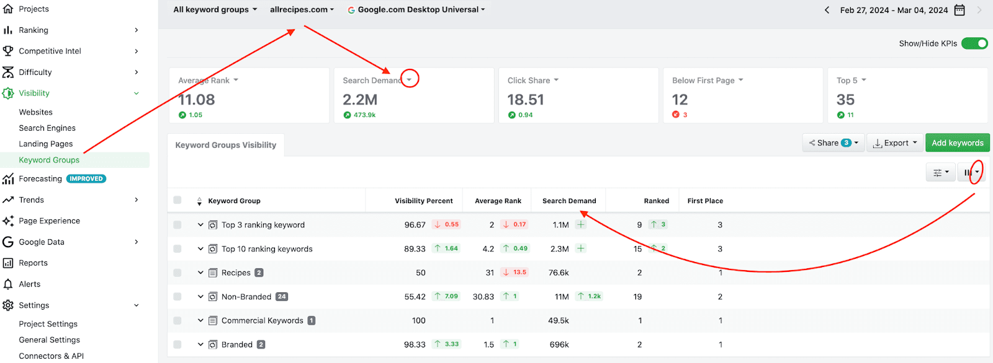Open the Search Demand KPI dropdown arrow

[x=409, y=80]
